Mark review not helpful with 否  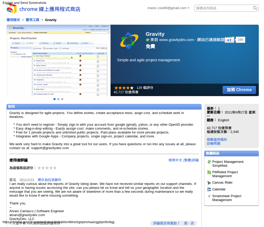192,223
